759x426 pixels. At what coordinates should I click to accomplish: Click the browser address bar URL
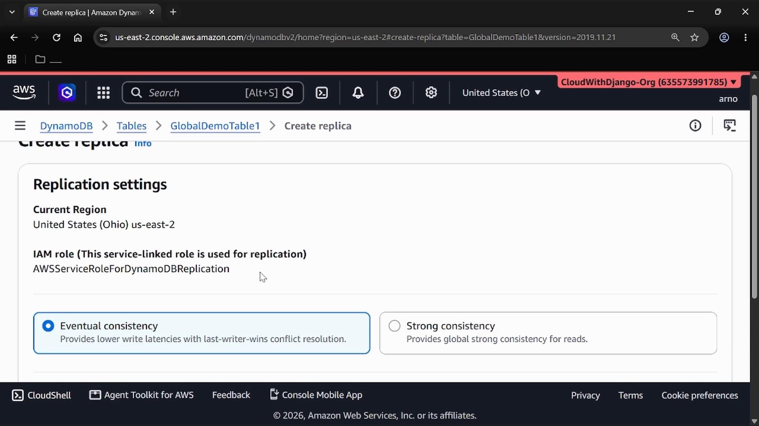[x=365, y=37]
